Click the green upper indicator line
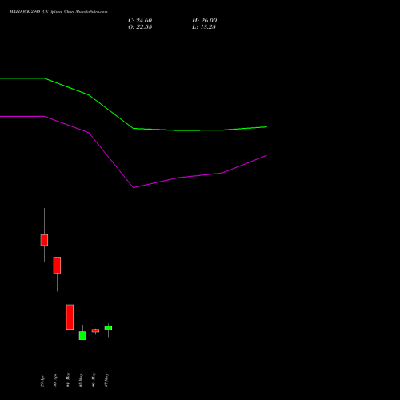 pos(134,128)
